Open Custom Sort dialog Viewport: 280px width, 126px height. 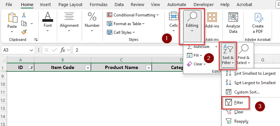tap(251, 92)
